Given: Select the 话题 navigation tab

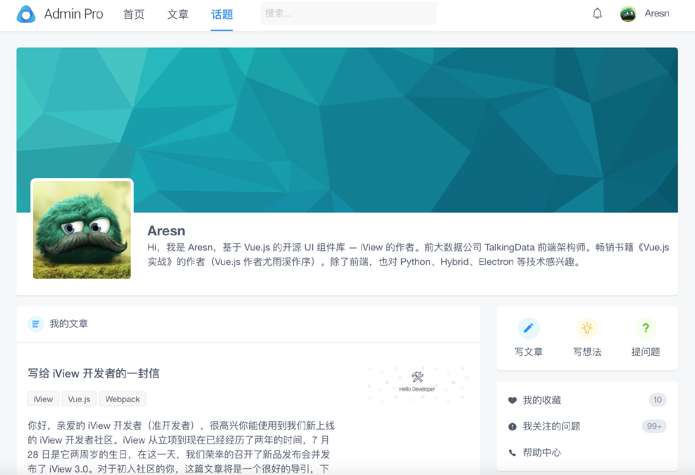Looking at the screenshot, I should click(222, 14).
